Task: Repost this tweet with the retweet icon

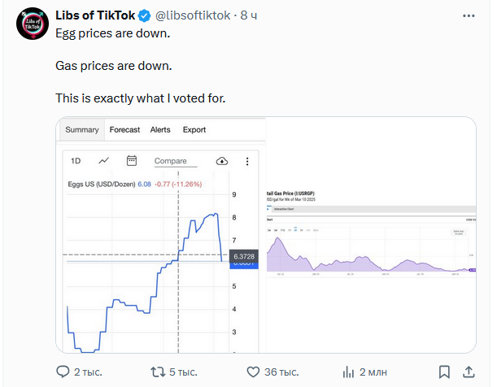Action: pyautogui.click(x=159, y=372)
